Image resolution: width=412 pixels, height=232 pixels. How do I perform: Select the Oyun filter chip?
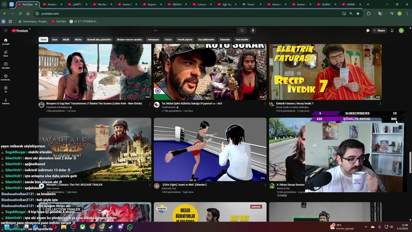click(55, 40)
